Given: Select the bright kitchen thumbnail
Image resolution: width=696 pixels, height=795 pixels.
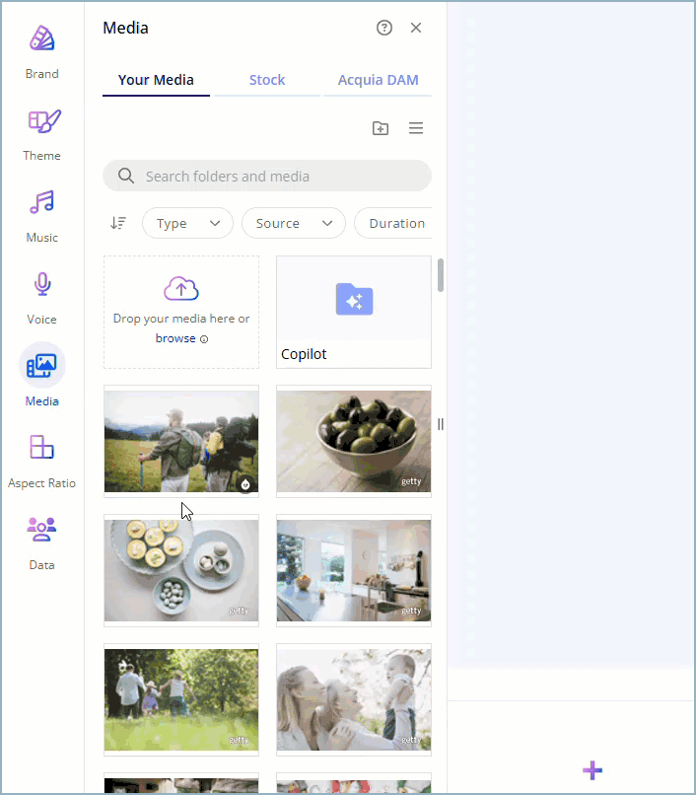Looking at the screenshot, I should 354,570.
